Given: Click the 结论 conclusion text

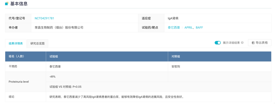Looking at the screenshot, I should [117, 97].
